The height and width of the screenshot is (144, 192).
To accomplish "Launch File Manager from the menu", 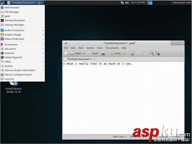I will (x=23, y=12).
